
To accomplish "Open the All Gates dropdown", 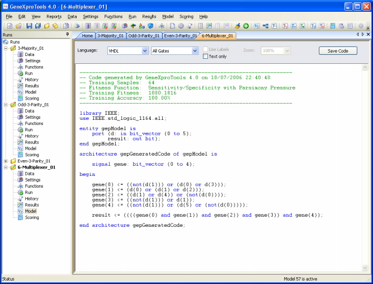I will pyautogui.click(x=195, y=51).
